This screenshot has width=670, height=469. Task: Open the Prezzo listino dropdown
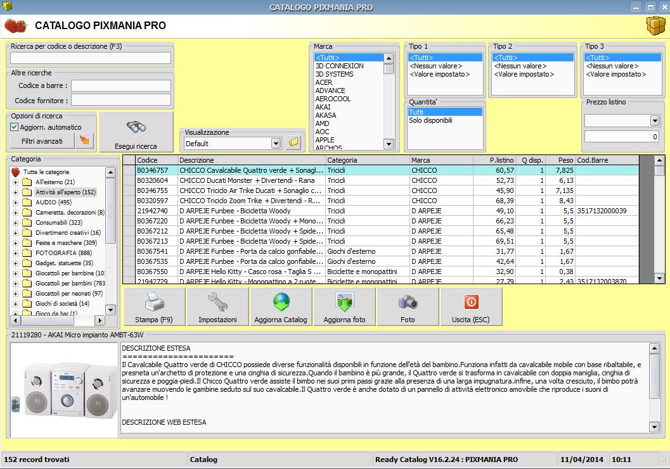[655, 120]
